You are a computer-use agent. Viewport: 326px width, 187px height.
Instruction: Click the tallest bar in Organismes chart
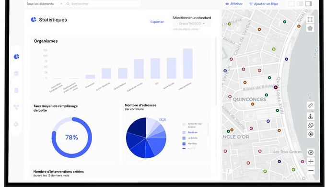click(x=187, y=64)
